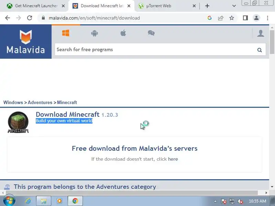Click the Google icon in address bar
This screenshot has width=275, height=206.
pos(209,18)
